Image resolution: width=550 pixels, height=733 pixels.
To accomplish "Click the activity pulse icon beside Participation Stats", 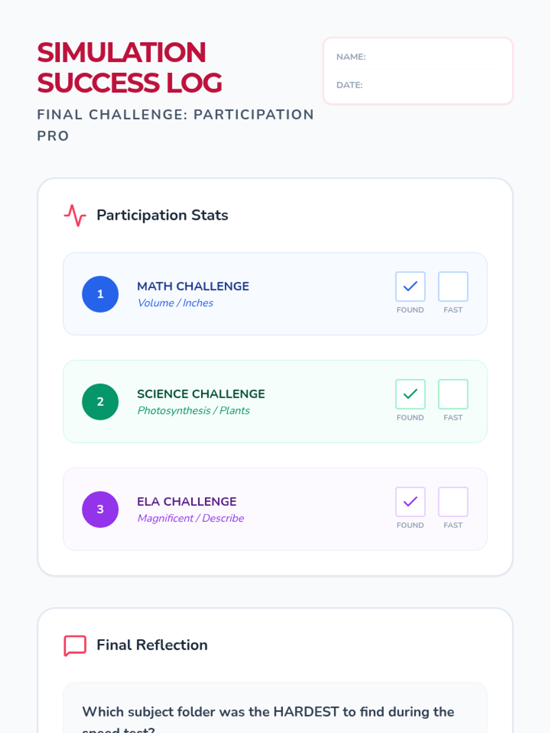I will tap(75, 215).
